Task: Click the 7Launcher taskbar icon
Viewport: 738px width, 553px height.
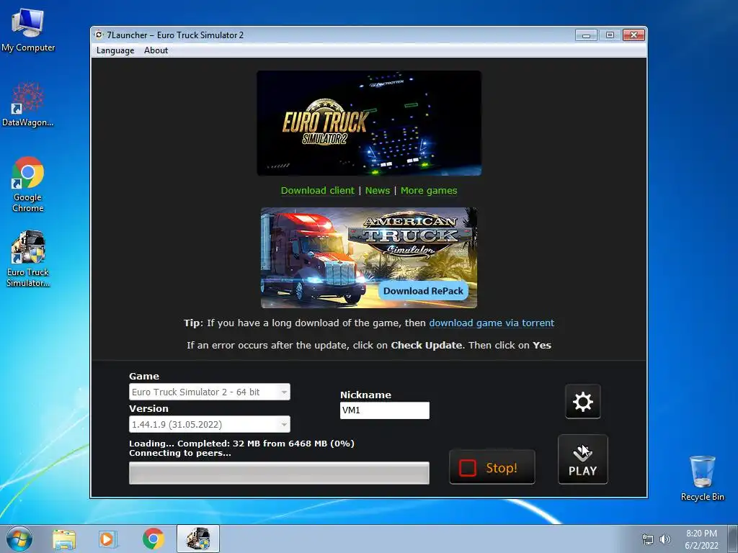Action: [x=198, y=539]
